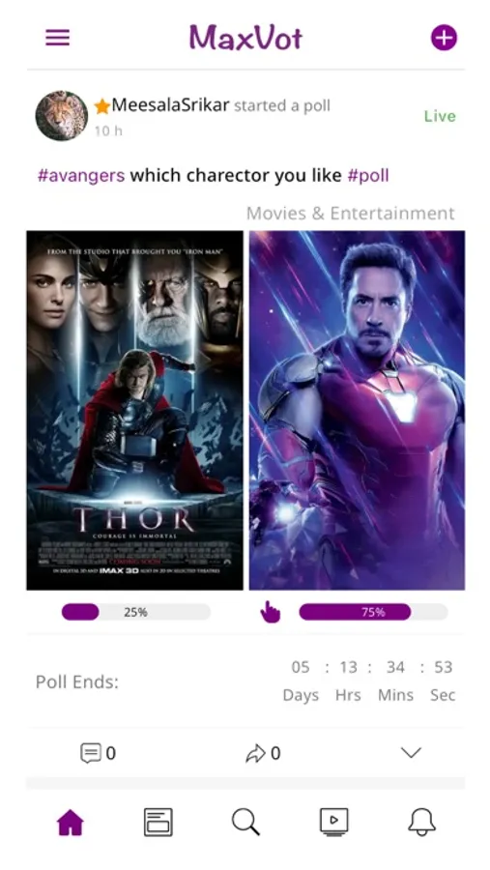Open the hamburger menu
The width and height of the screenshot is (490, 870).
[x=58, y=38]
